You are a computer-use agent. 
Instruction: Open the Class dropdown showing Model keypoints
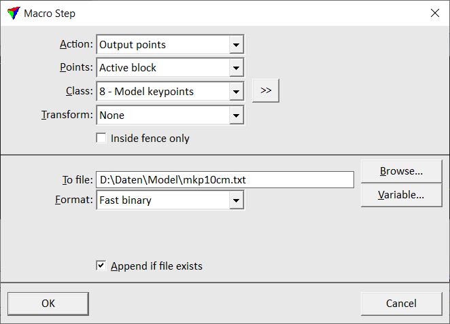tap(170, 92)
